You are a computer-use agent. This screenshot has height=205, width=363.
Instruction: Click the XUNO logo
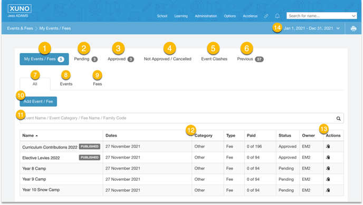coord(20,8)
